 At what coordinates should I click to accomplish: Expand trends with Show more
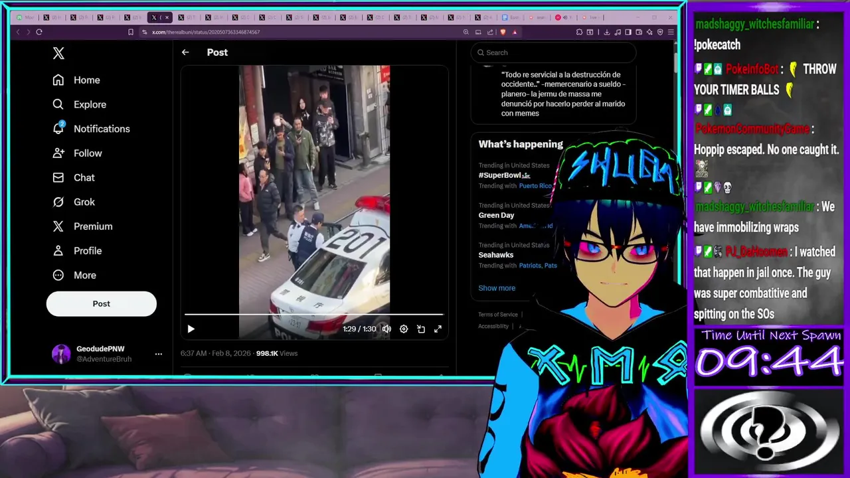point(497,288)
